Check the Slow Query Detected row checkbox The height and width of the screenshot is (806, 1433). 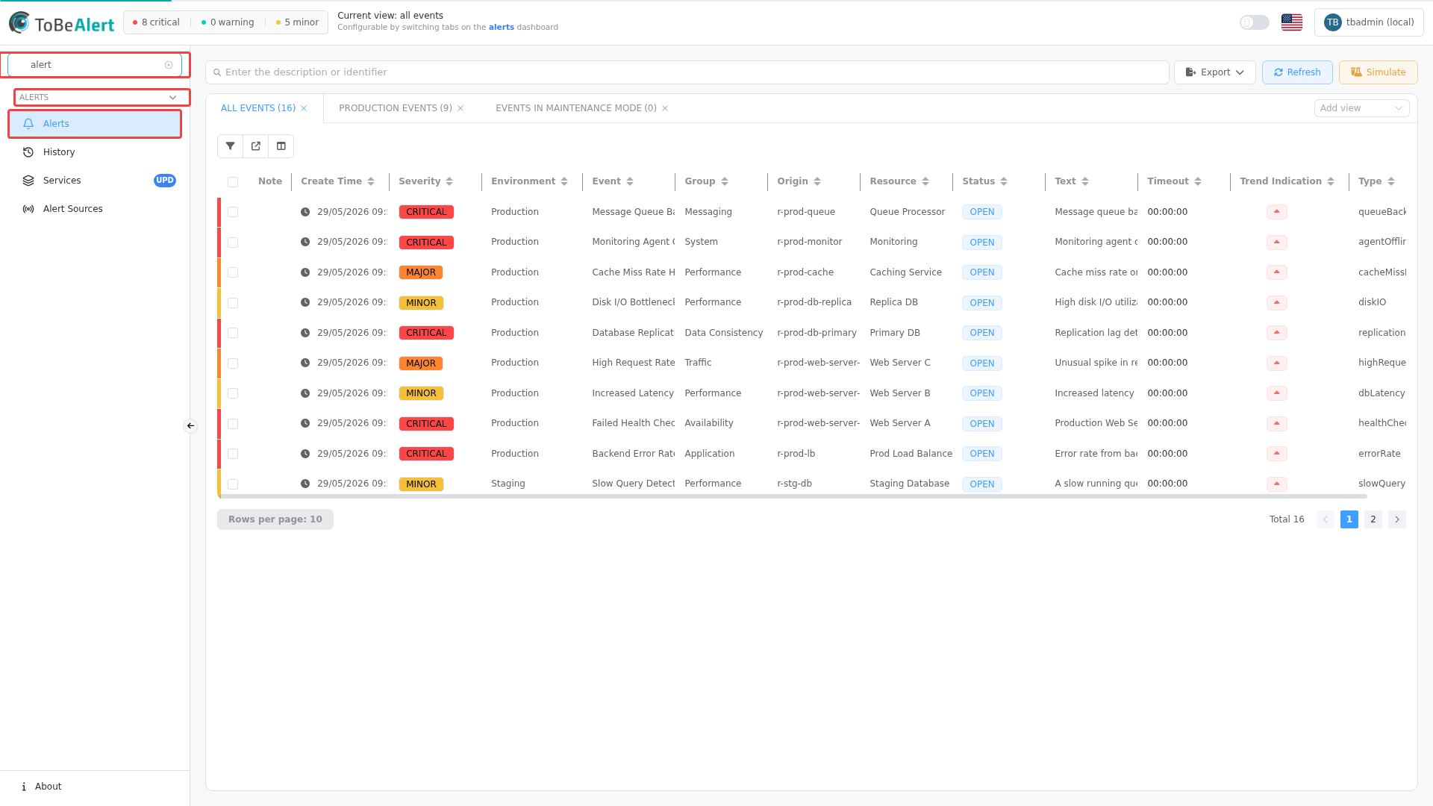233,484
